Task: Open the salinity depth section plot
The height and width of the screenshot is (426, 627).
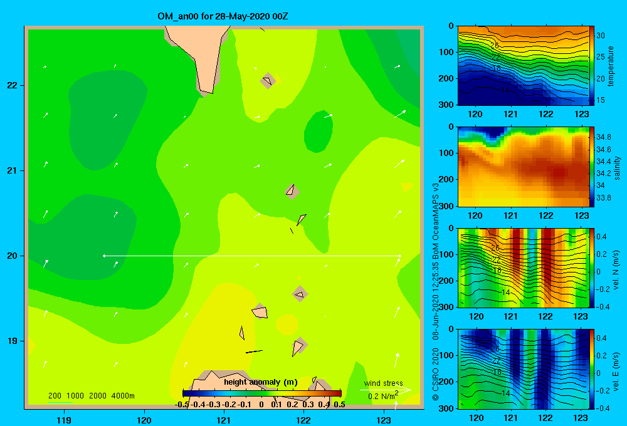Action: [x=524, y=167]
